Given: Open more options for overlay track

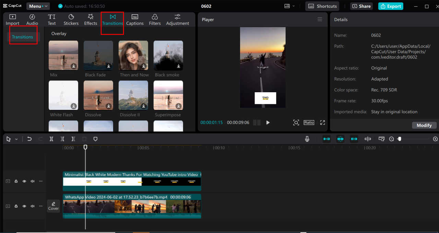Looking at the screenshot, I should click(x=41, y=181).
